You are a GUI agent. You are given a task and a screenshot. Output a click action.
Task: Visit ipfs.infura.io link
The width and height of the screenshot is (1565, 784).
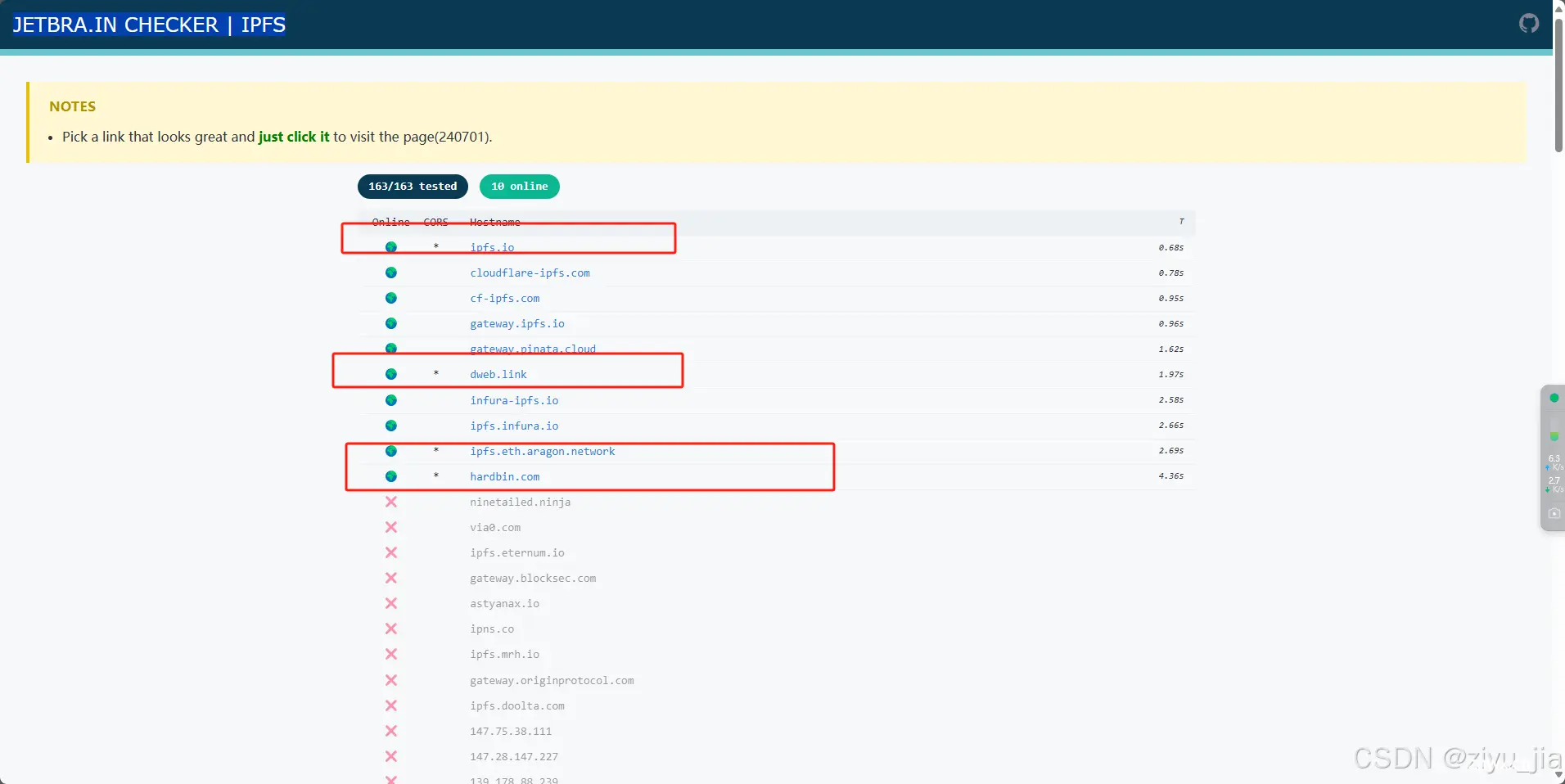514,426
